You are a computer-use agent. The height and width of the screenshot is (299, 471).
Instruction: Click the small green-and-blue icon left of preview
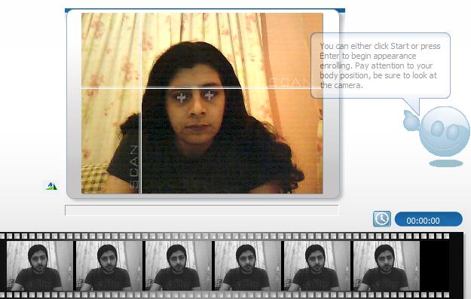tap(52, 186)
